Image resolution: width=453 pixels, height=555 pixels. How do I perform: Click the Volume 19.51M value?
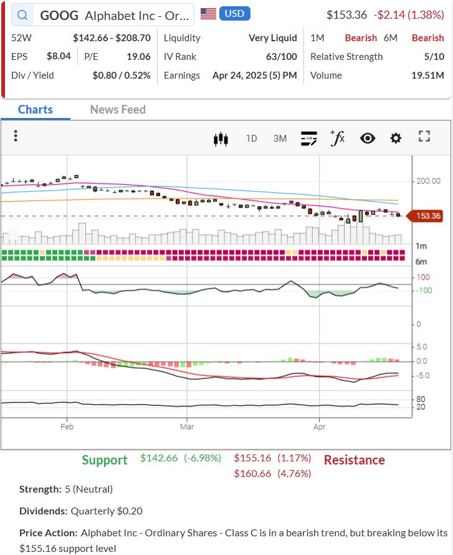click(x=427, y=76)
